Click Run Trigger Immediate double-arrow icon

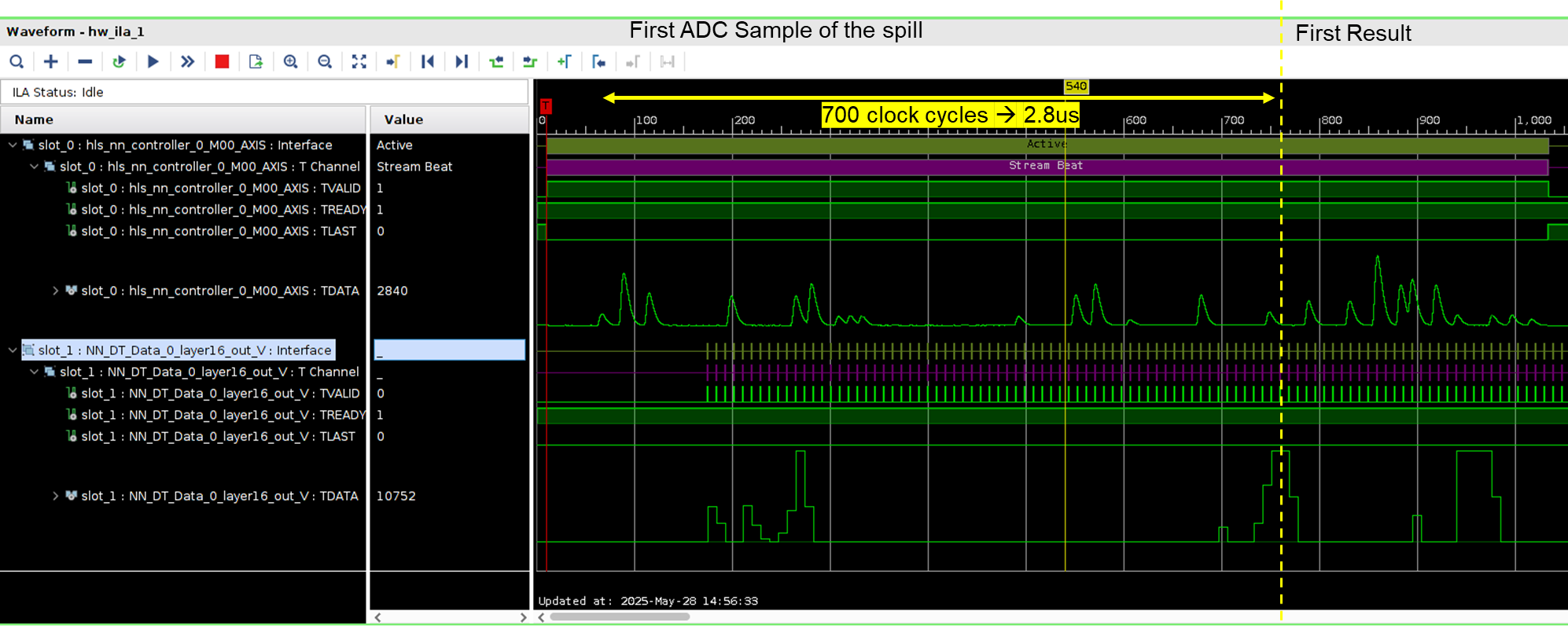click(x=187, y=61)
